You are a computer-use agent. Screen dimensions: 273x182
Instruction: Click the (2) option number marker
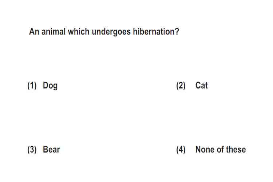[x=181, y=86]
